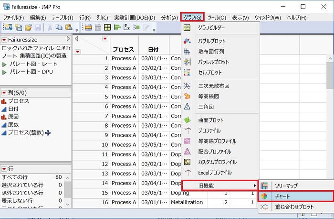Open row red triangle in table corner
The width and height of the screenshot is (334, 219).
click(x=78, y=52)
